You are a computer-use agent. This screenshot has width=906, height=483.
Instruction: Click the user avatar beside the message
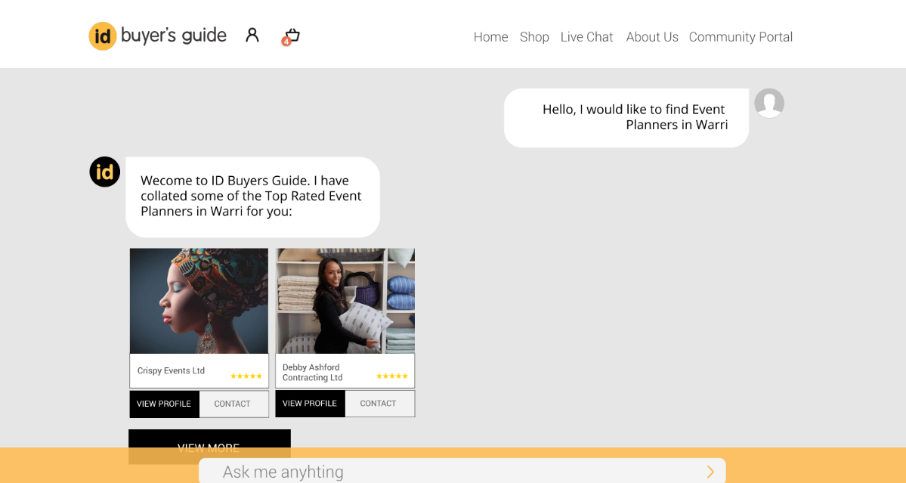point(769,103)
